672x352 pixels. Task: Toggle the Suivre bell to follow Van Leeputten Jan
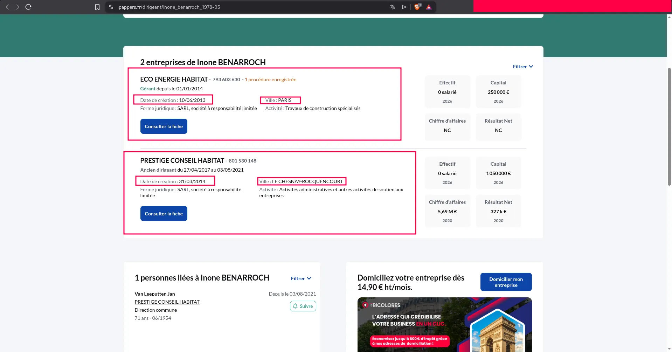[x=303, y=306]
